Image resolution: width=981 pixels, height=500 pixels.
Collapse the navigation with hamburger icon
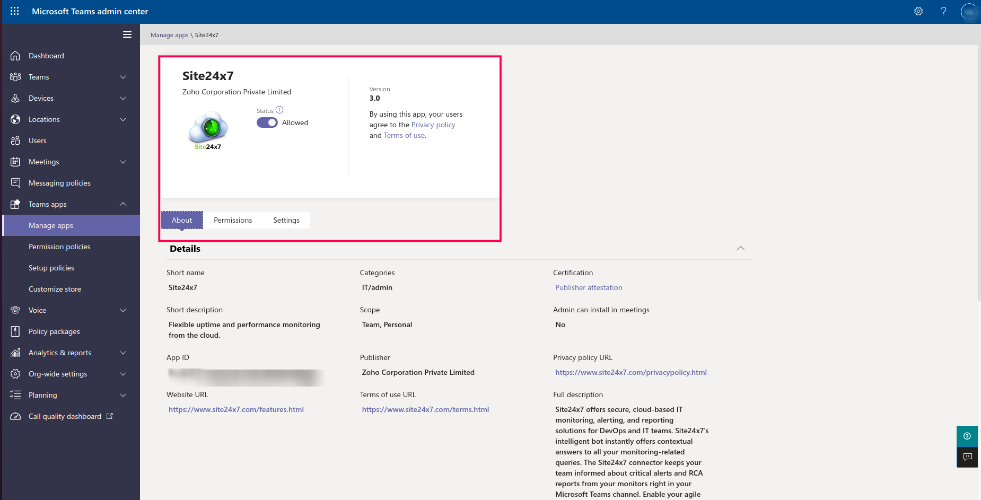coord(127,34)
